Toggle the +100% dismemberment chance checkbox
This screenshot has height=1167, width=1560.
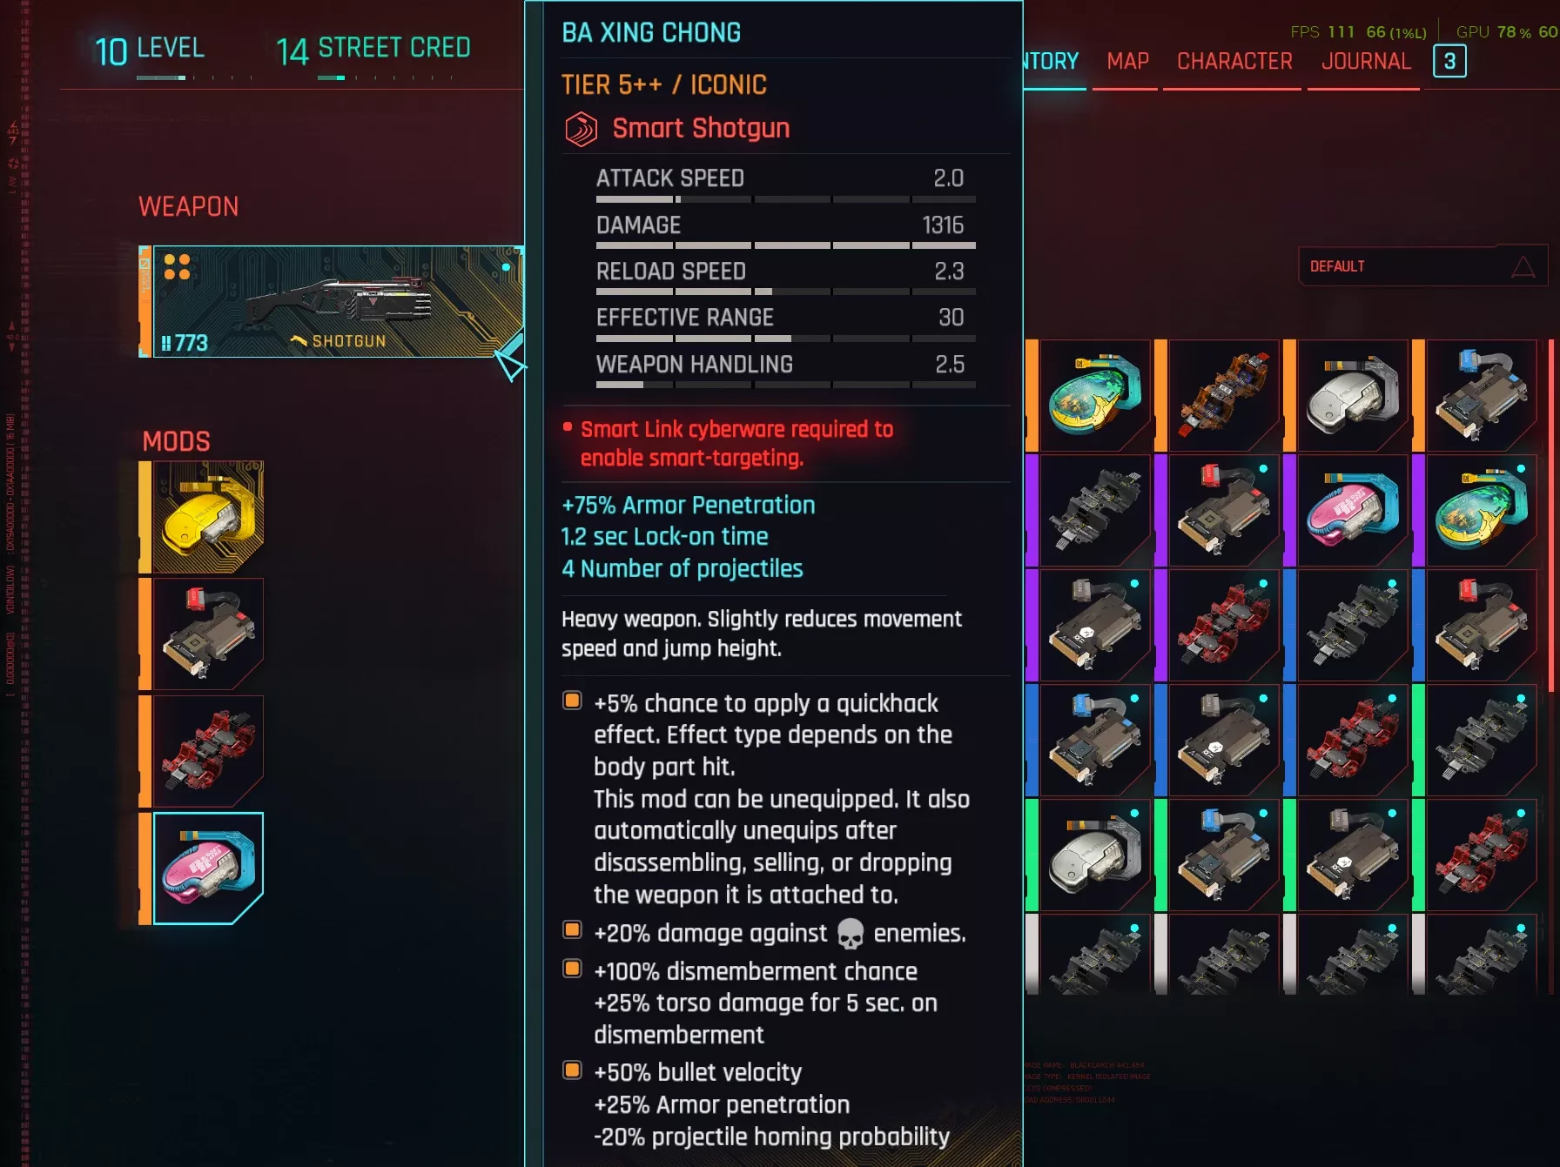click(572, 969)
